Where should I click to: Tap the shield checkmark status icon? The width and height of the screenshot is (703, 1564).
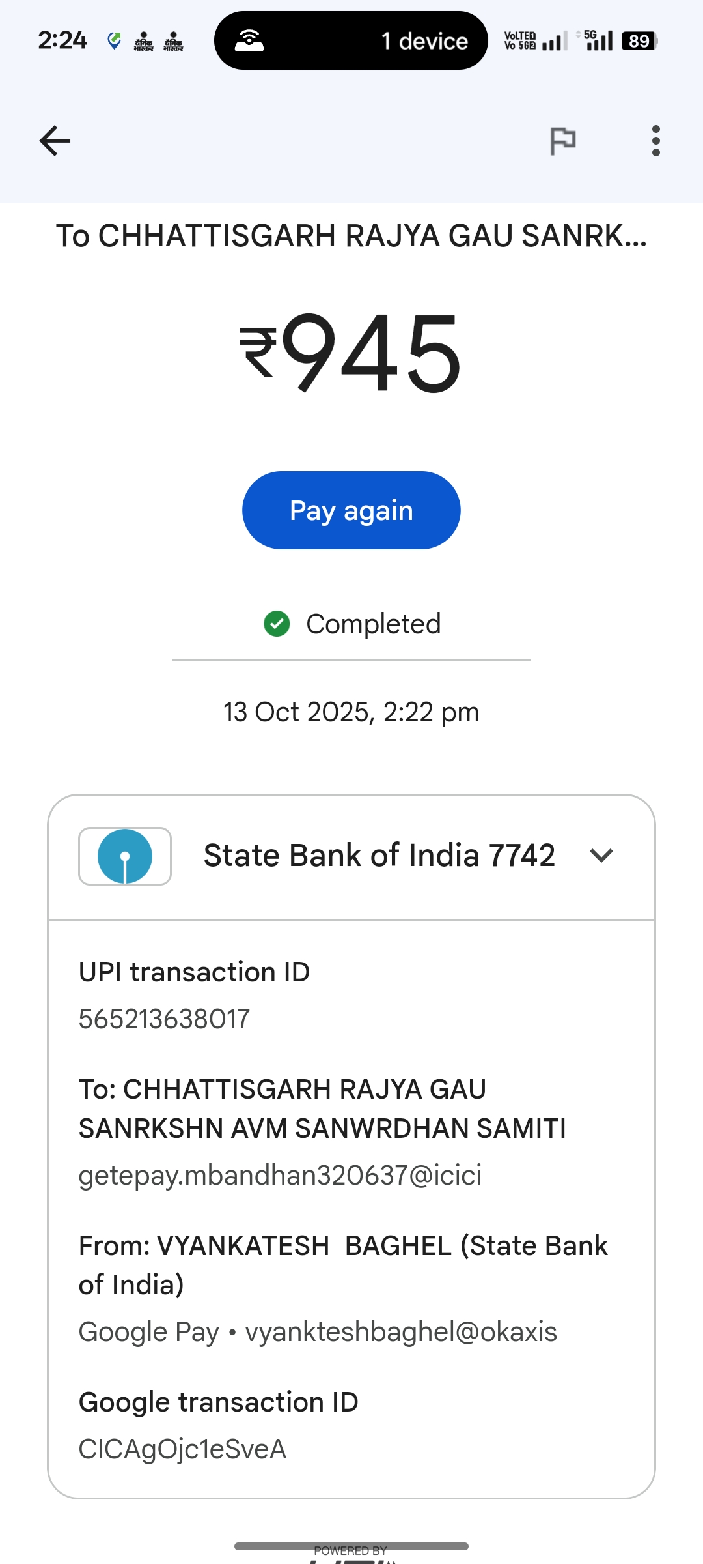click(114, 41)
